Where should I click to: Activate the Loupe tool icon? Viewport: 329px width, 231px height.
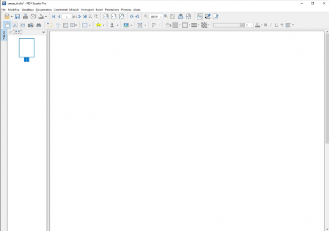coord(181,17)
